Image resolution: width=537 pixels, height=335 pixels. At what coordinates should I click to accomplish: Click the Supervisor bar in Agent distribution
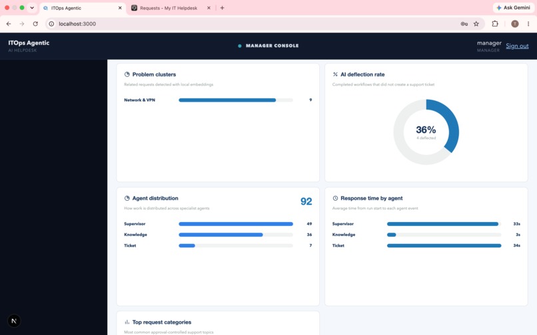pos(236,224)
